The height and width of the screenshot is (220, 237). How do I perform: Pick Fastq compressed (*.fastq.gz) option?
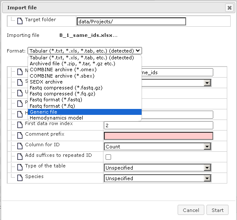(x=85, y=88)
